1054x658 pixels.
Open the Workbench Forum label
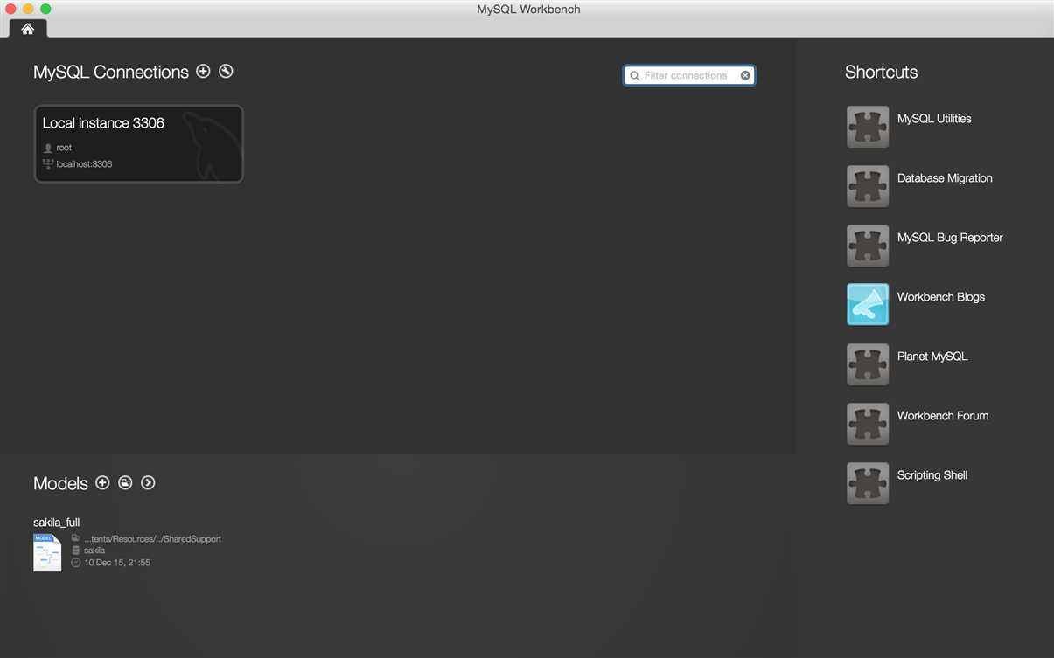943,416
